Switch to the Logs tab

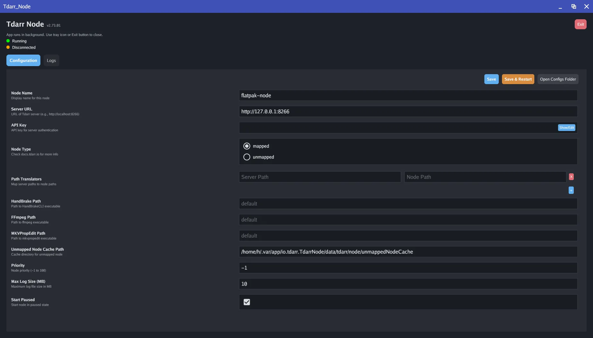tap(51, 60)
